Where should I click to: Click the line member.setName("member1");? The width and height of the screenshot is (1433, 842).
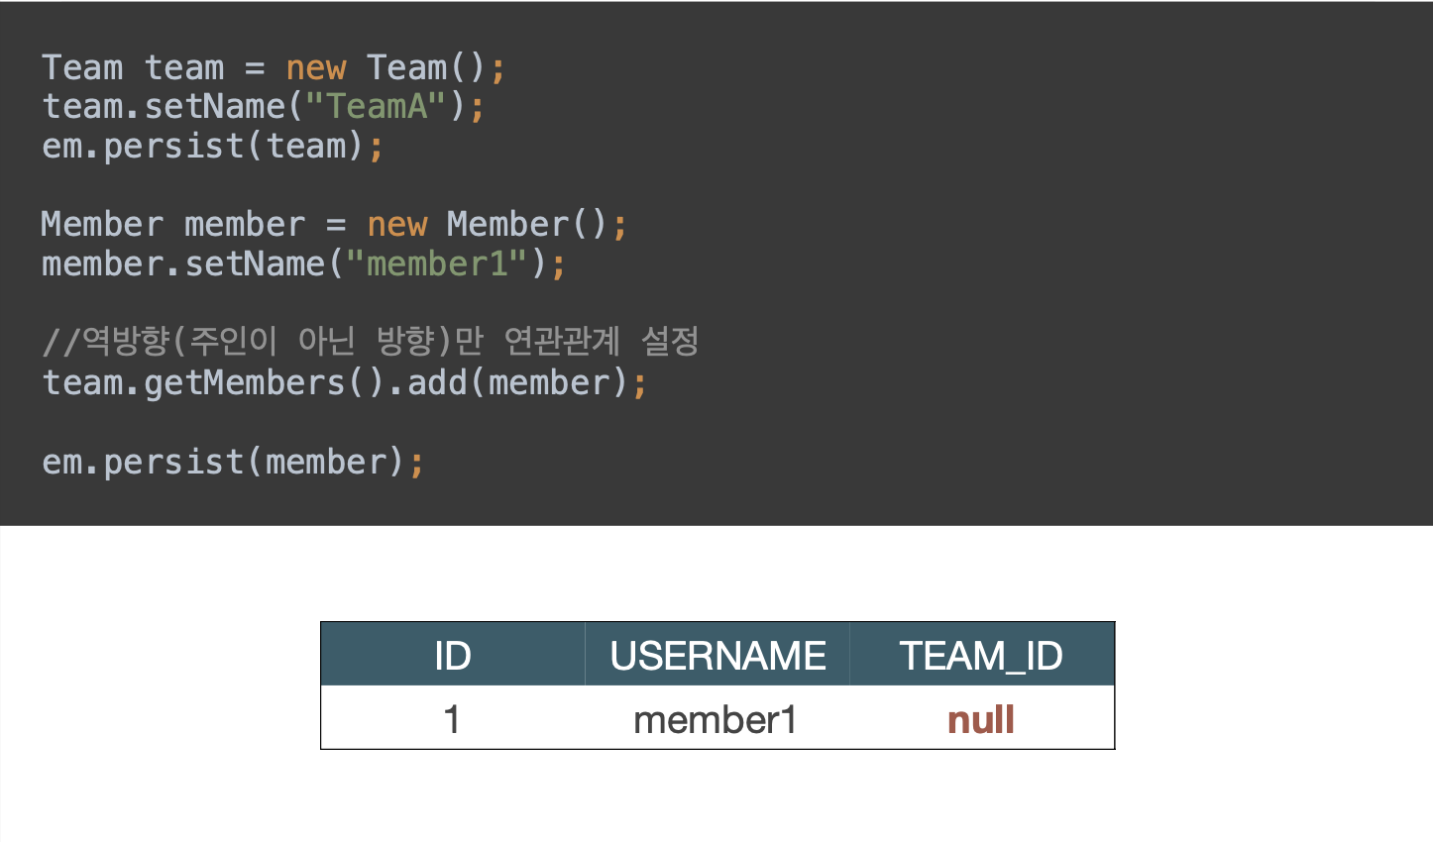point(303,263)
